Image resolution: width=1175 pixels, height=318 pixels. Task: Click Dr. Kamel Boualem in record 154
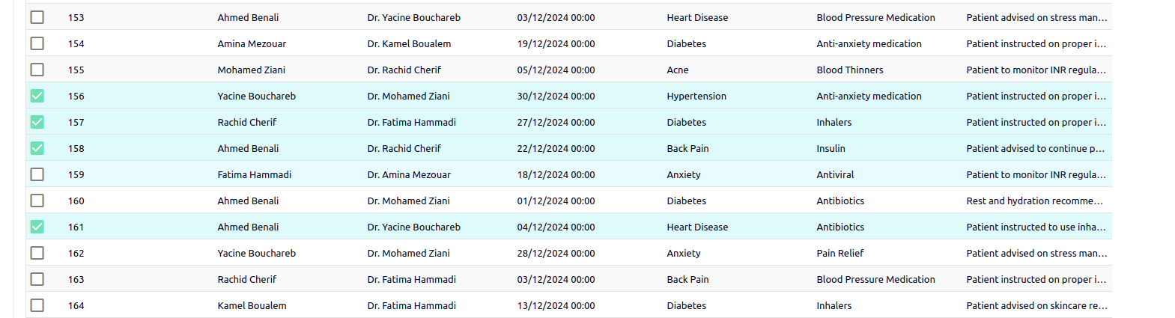pyautogui.click(x=409, y=43)
